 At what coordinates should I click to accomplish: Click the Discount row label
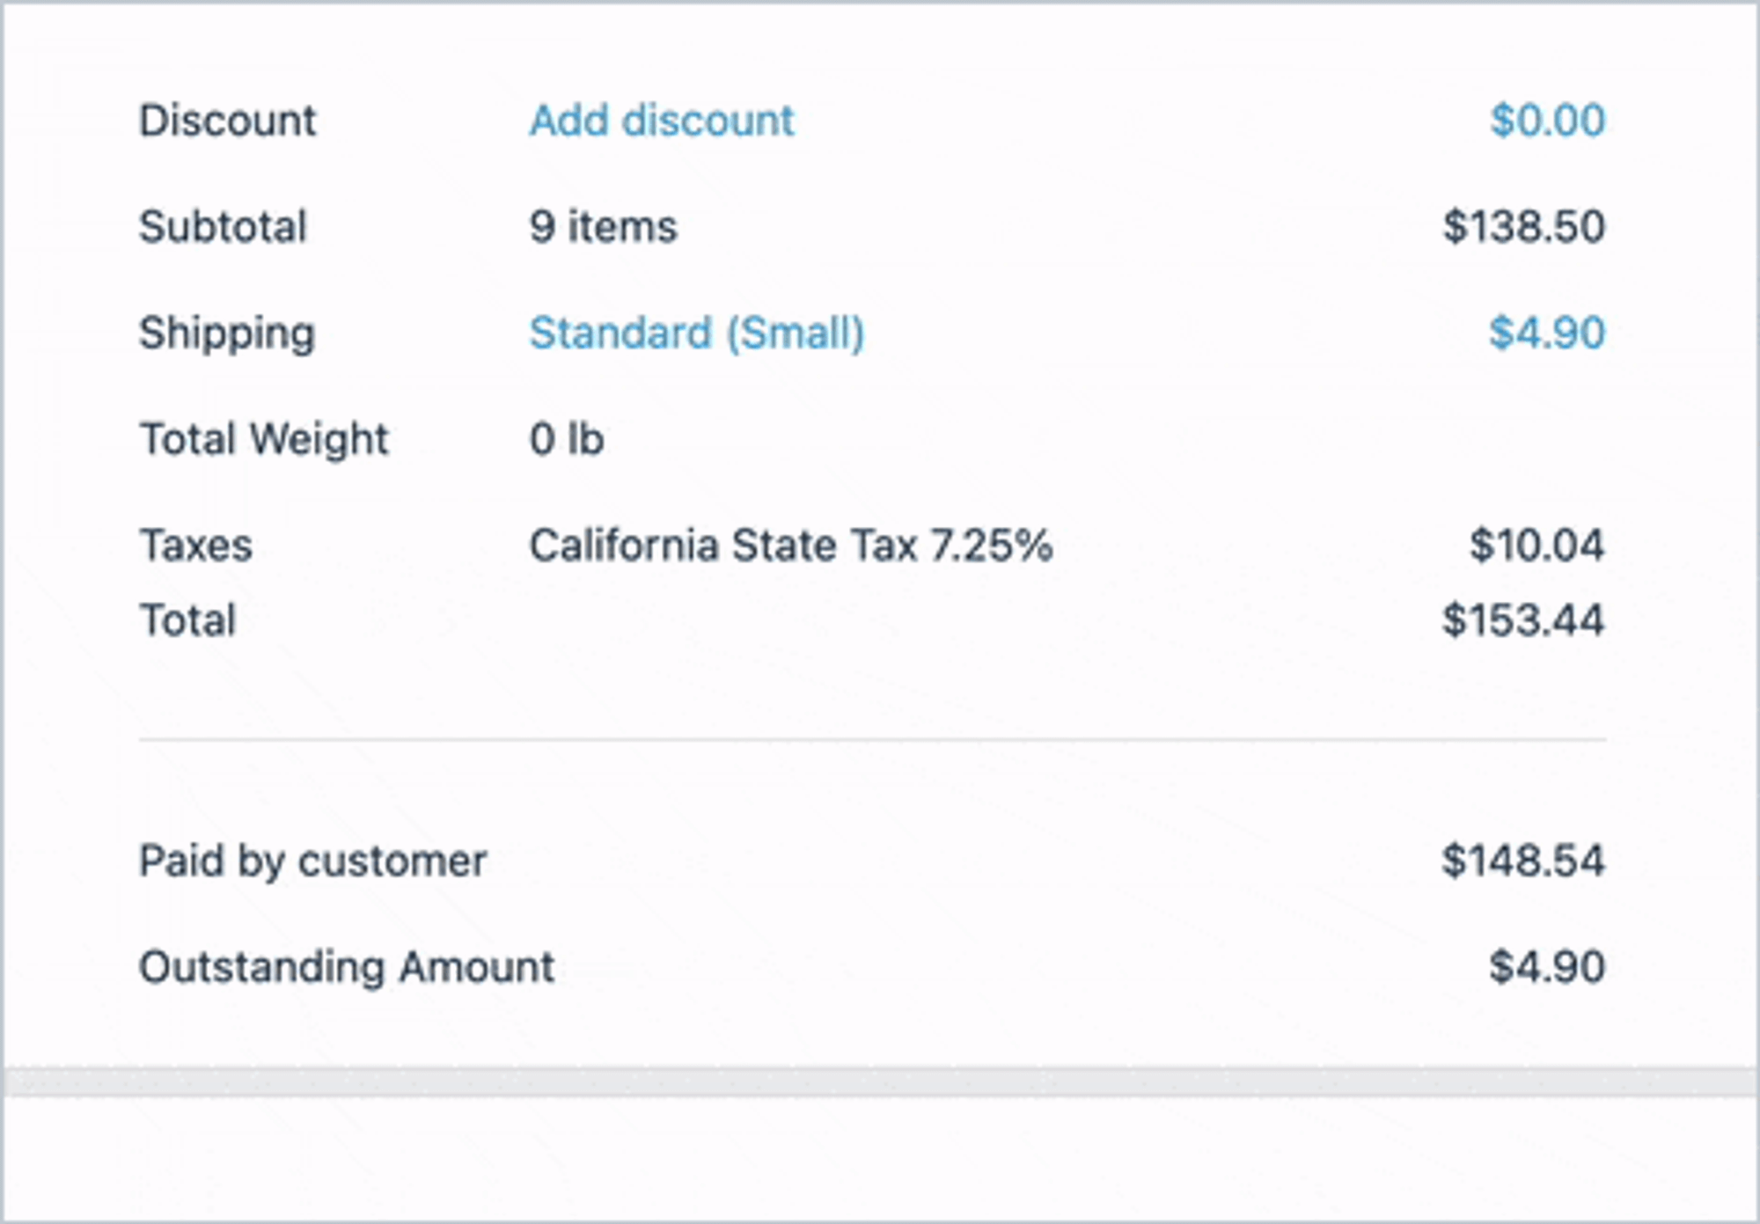[227, 121]
